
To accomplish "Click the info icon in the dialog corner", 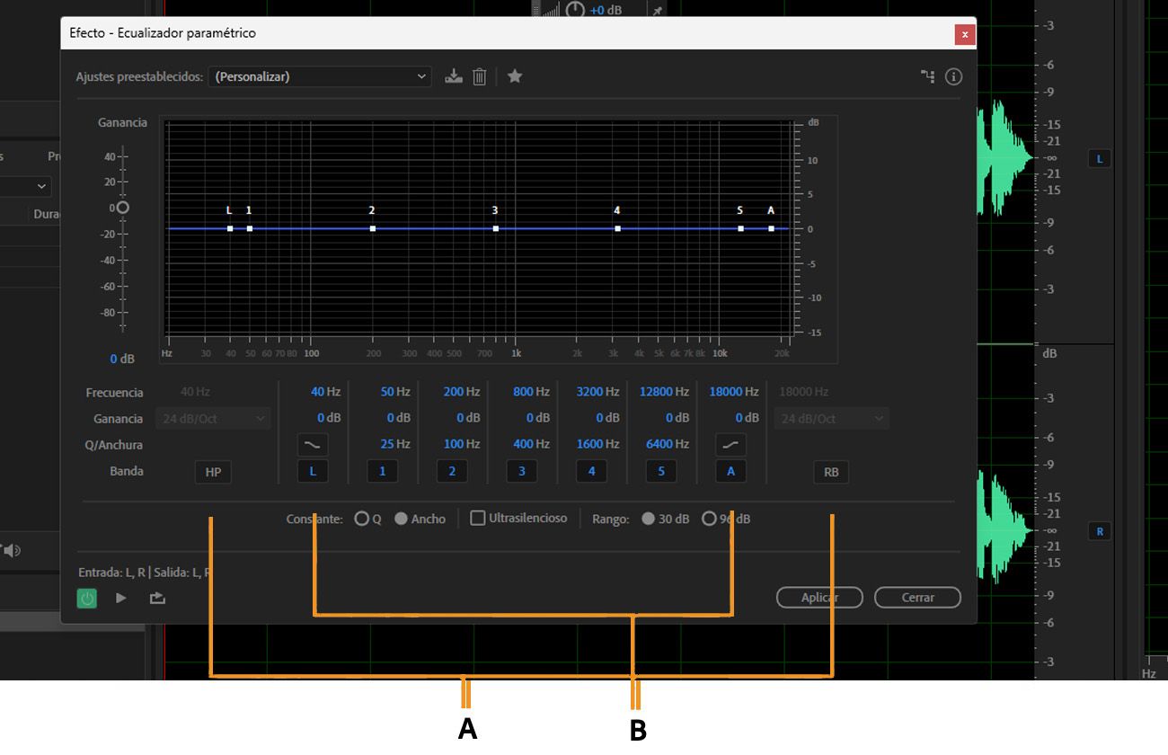I will point(952,76).
